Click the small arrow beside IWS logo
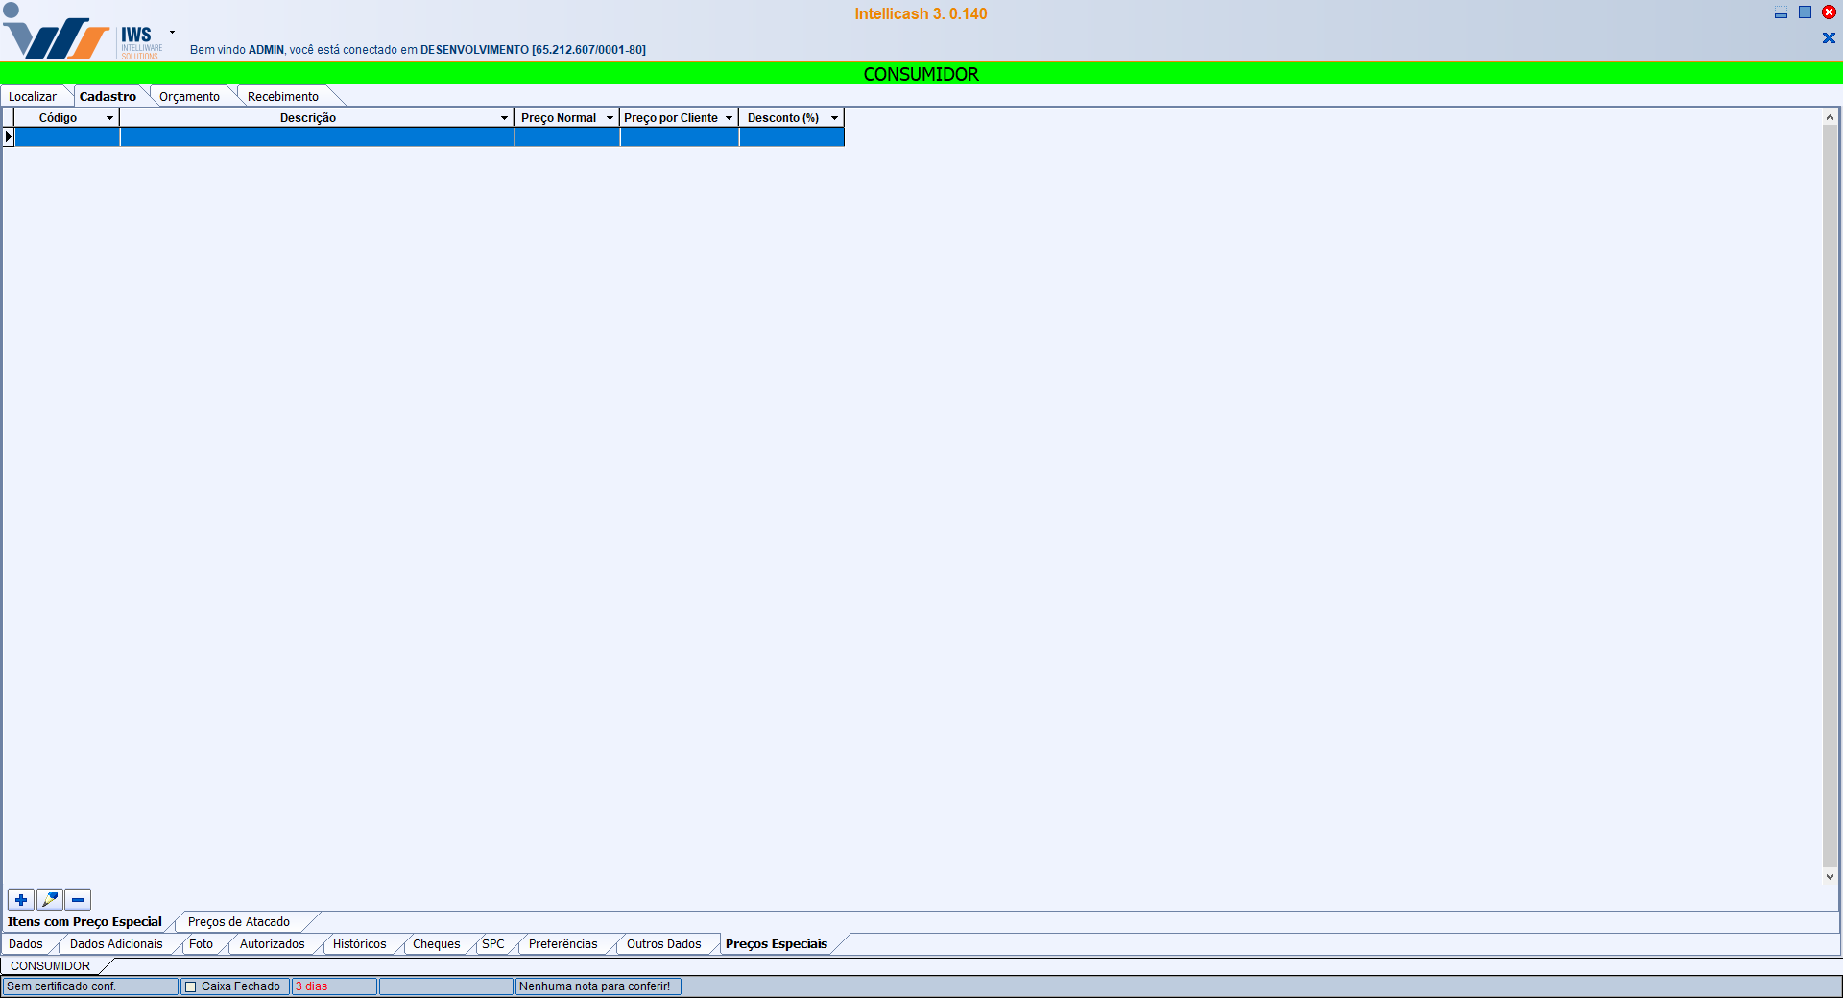Image resolution: width=1843 pixels, height=998 pixels. [172, 33]
